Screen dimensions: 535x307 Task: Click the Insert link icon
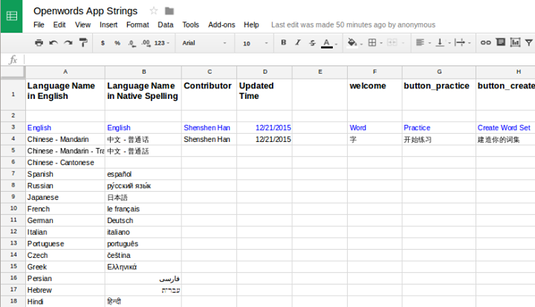tap(485, 42)
